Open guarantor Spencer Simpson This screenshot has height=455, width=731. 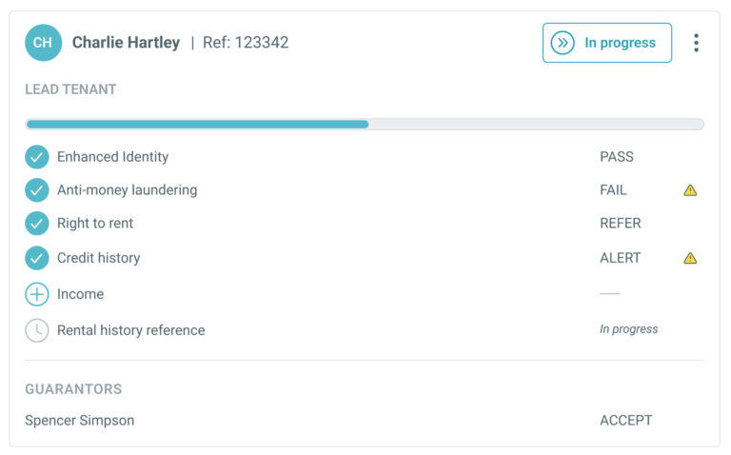[80, 420]
